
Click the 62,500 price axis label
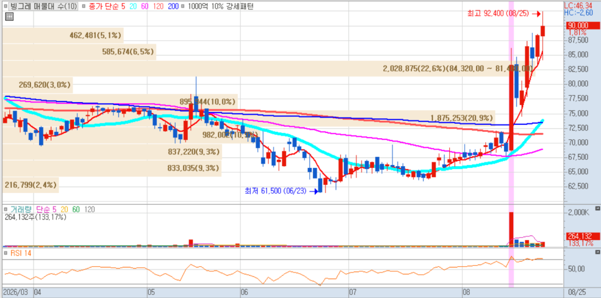coord(577,187)
